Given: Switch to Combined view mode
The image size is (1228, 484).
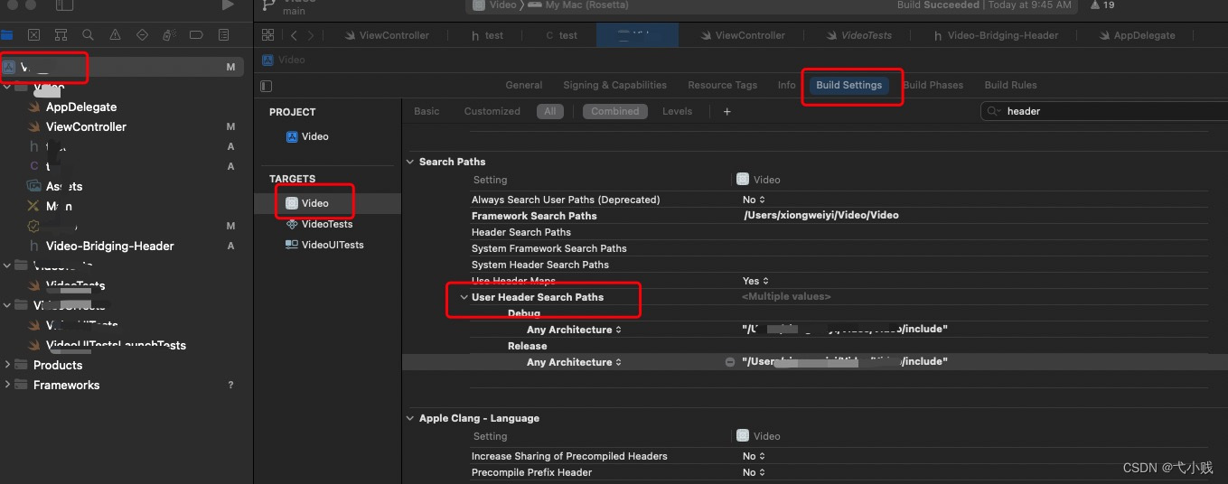Looking at the screenshot, I should tap(615, 111).
